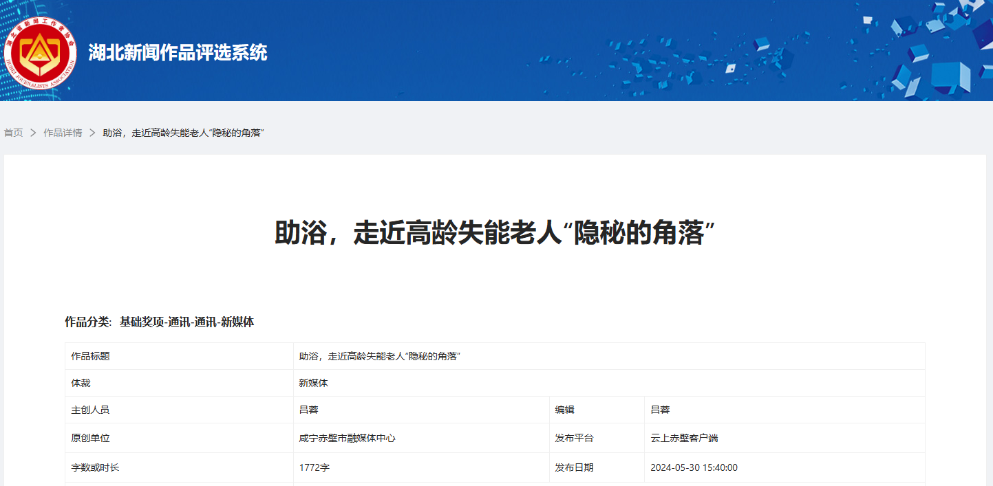Viewport: 993px width, 486px height.
Task: Click the 湖北新闻作品评选系统 site title
Action: (x=178, y=52)
